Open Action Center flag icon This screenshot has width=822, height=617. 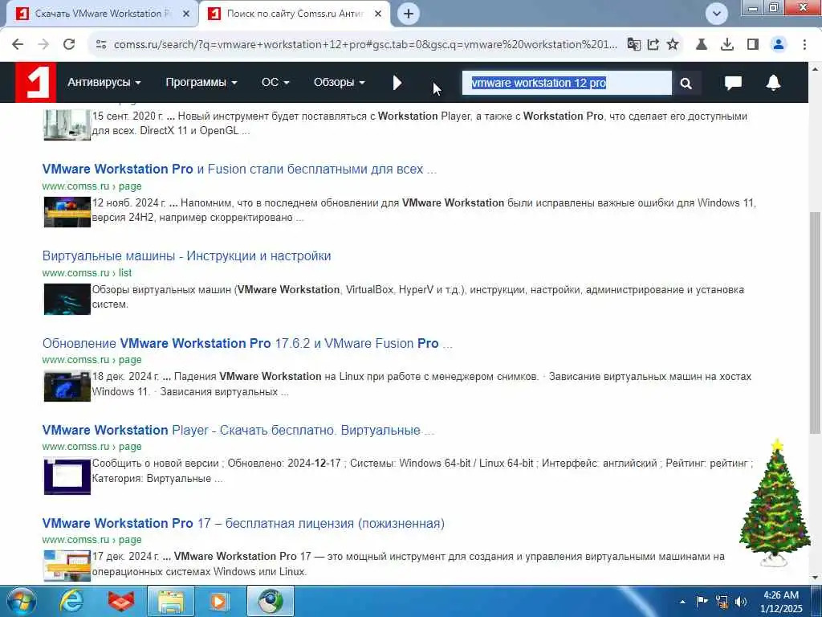(702, 601)
